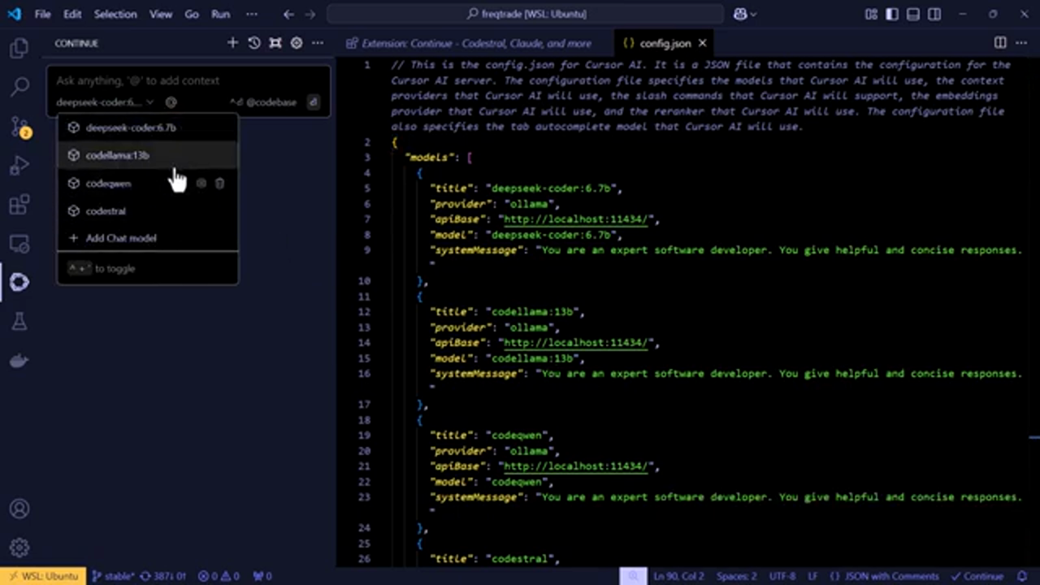
Task: Open localhost link on line 21
Action: (576, 466)
